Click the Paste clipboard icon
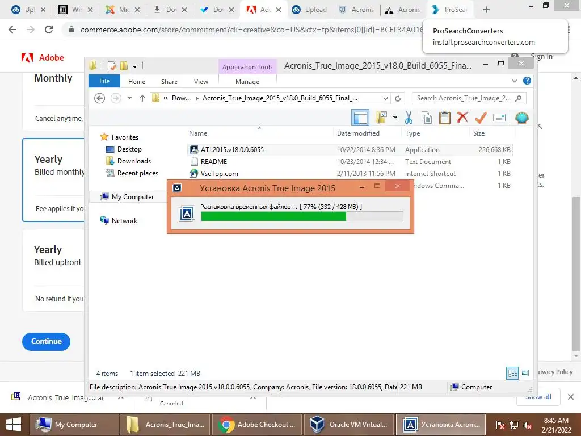 (445, 118)
